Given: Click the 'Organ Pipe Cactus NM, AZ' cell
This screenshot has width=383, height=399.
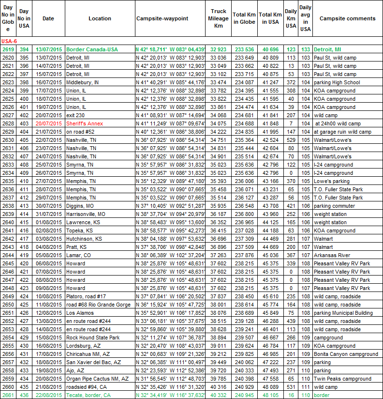Looking at the screenshot, I should [97, 379].
